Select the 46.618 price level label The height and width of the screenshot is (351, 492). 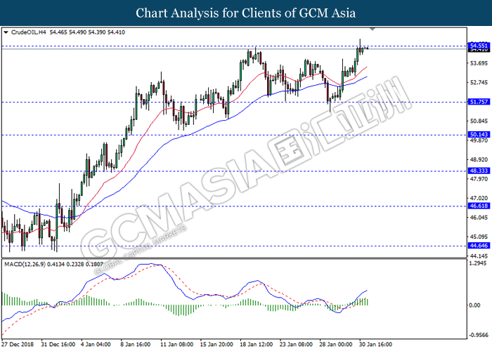click(x=479, y=206)
